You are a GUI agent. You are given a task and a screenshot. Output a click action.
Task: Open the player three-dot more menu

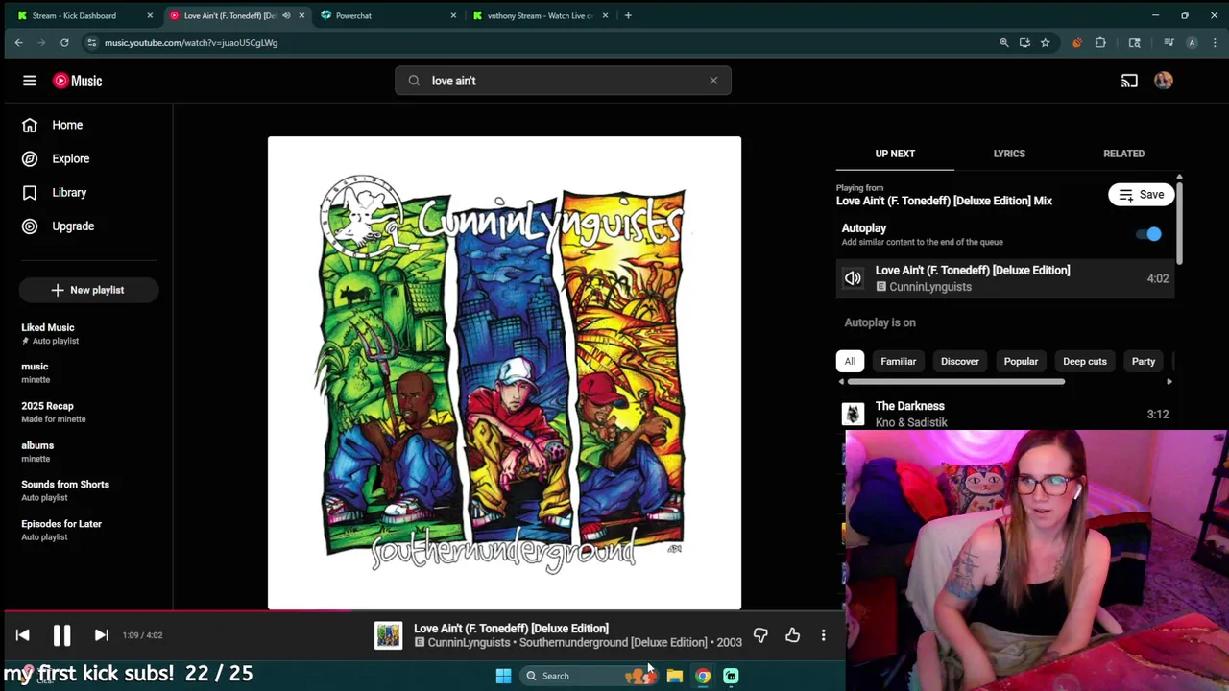823,635
